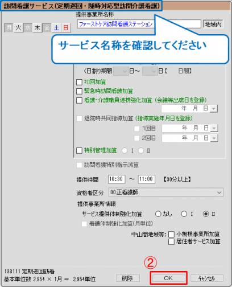Check the 小規模事業所加算 checkbox

pyautogui.click(x=171, y=234)
